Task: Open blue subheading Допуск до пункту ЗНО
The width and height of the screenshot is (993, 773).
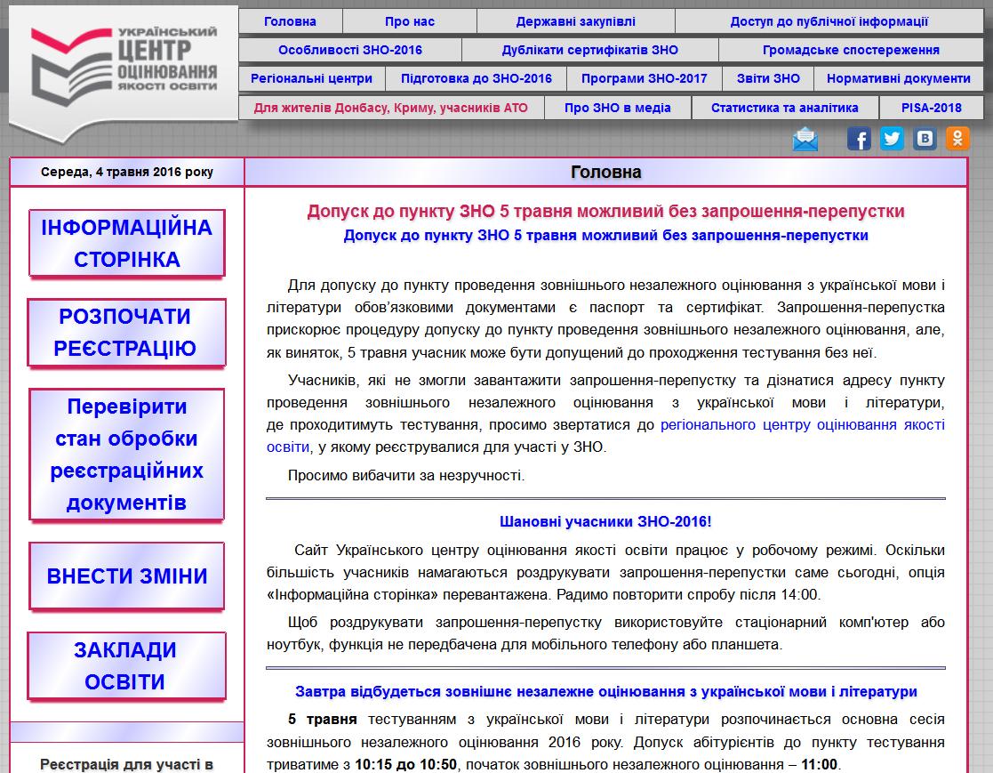Action: 605,236
